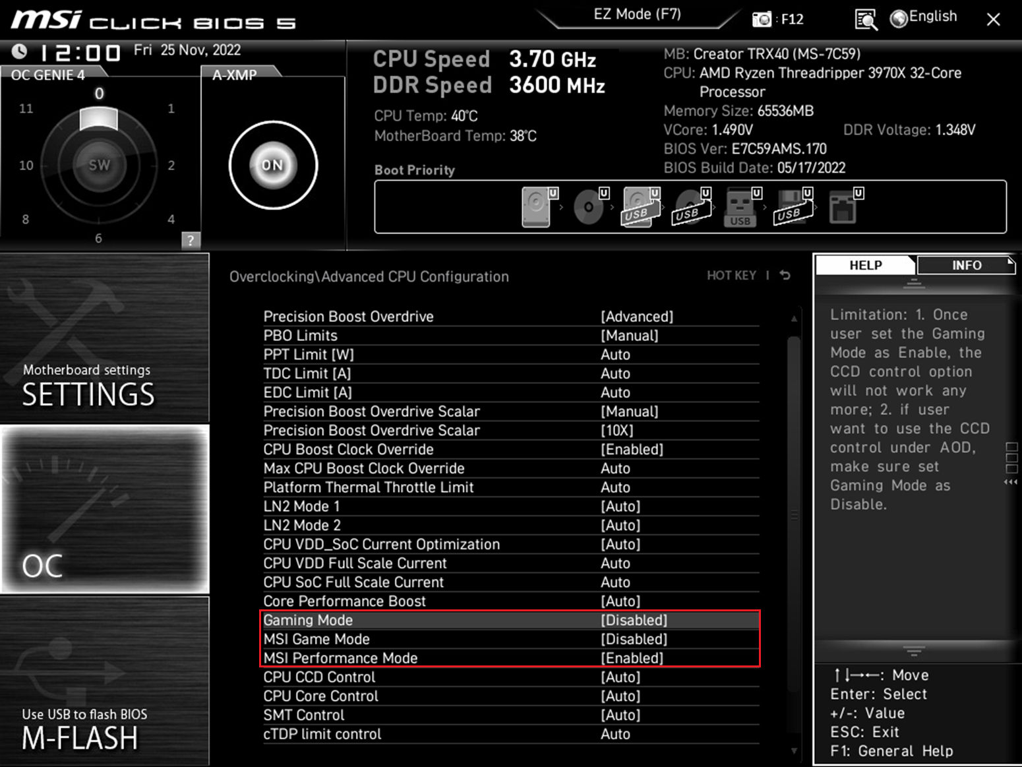This screenshot has width=1022, height=767.
Task: Select the cTDP limit control field
Action: click(511, 734)
